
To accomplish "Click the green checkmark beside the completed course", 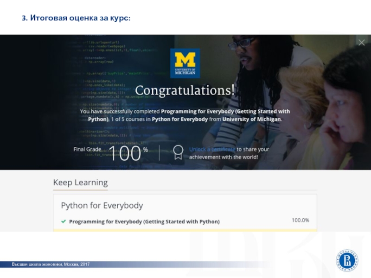I will click(64, 221).
